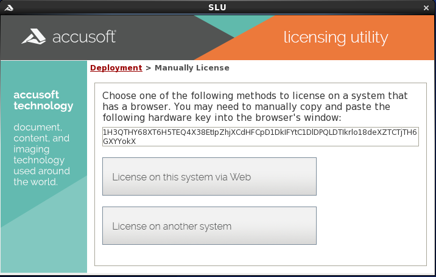Screen dimensions: 436x277
Task: Click empty panel space below the license buttons
Action: [x=261, y=254]
